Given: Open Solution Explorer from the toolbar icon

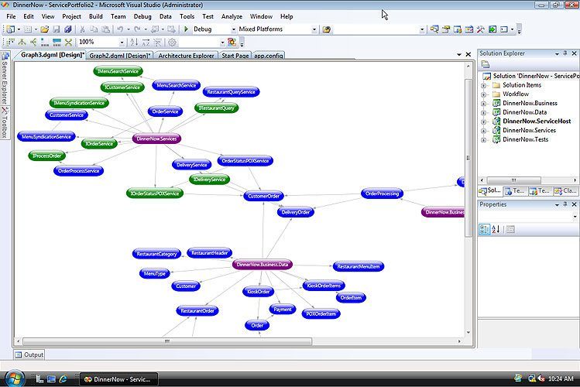Looking at the screenshot, I should coord(434,29).
